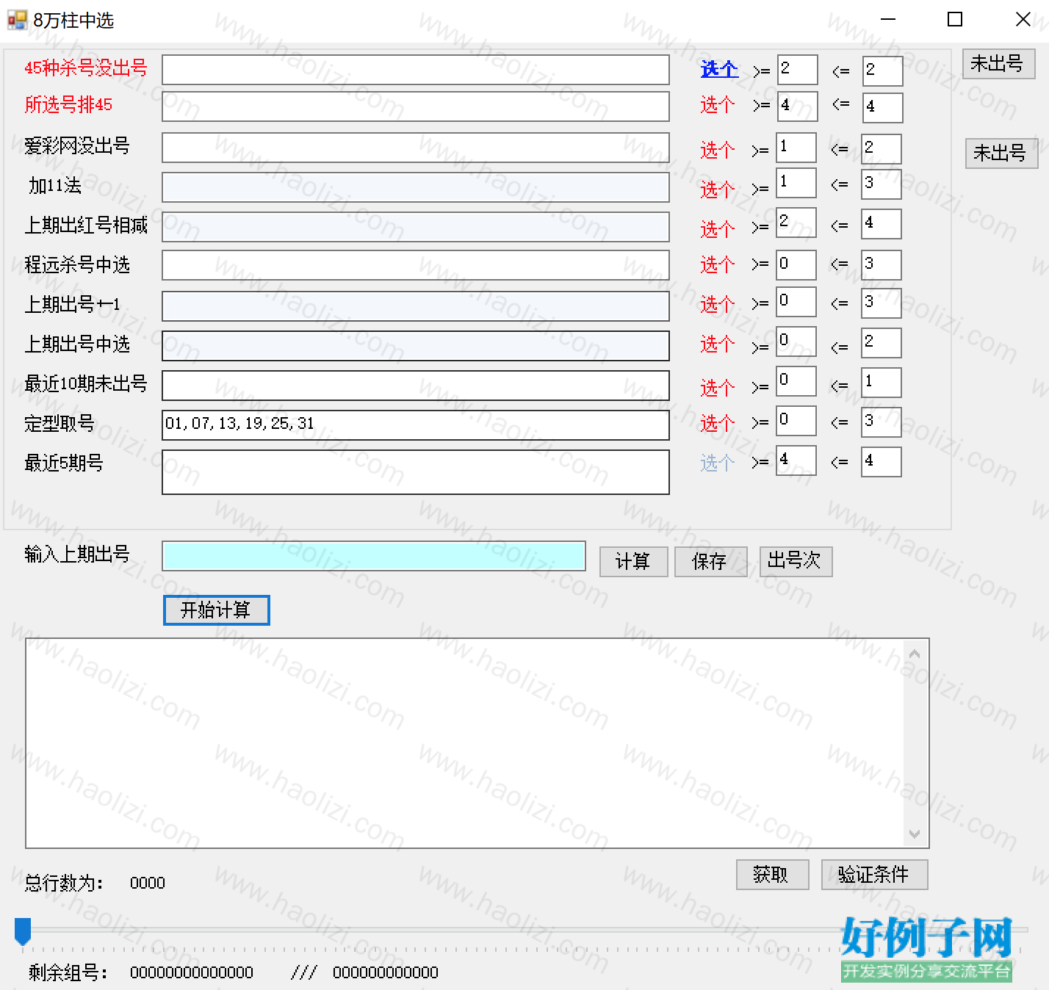Click the <= value box in 最近10期未出号 row
1049x990 pixels.
(882, 383)
